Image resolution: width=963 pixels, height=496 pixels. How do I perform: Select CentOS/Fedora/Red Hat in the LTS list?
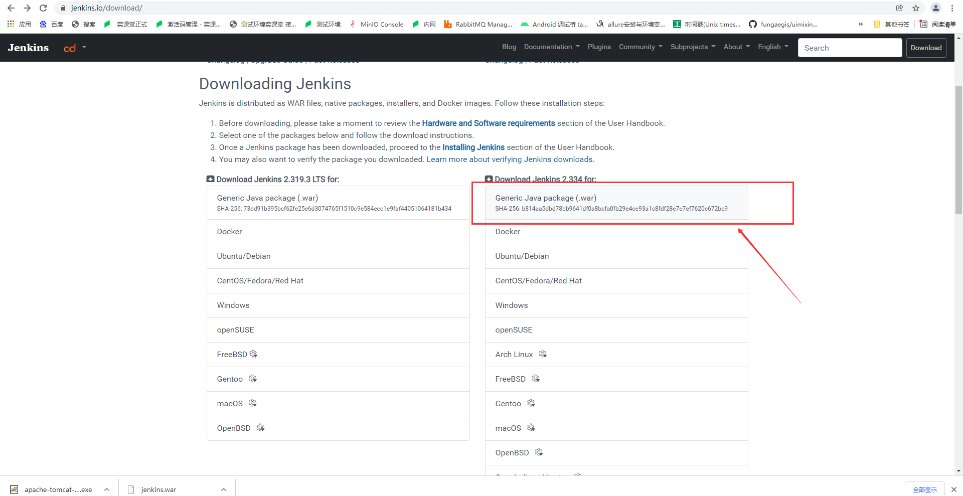coord(338,281)
